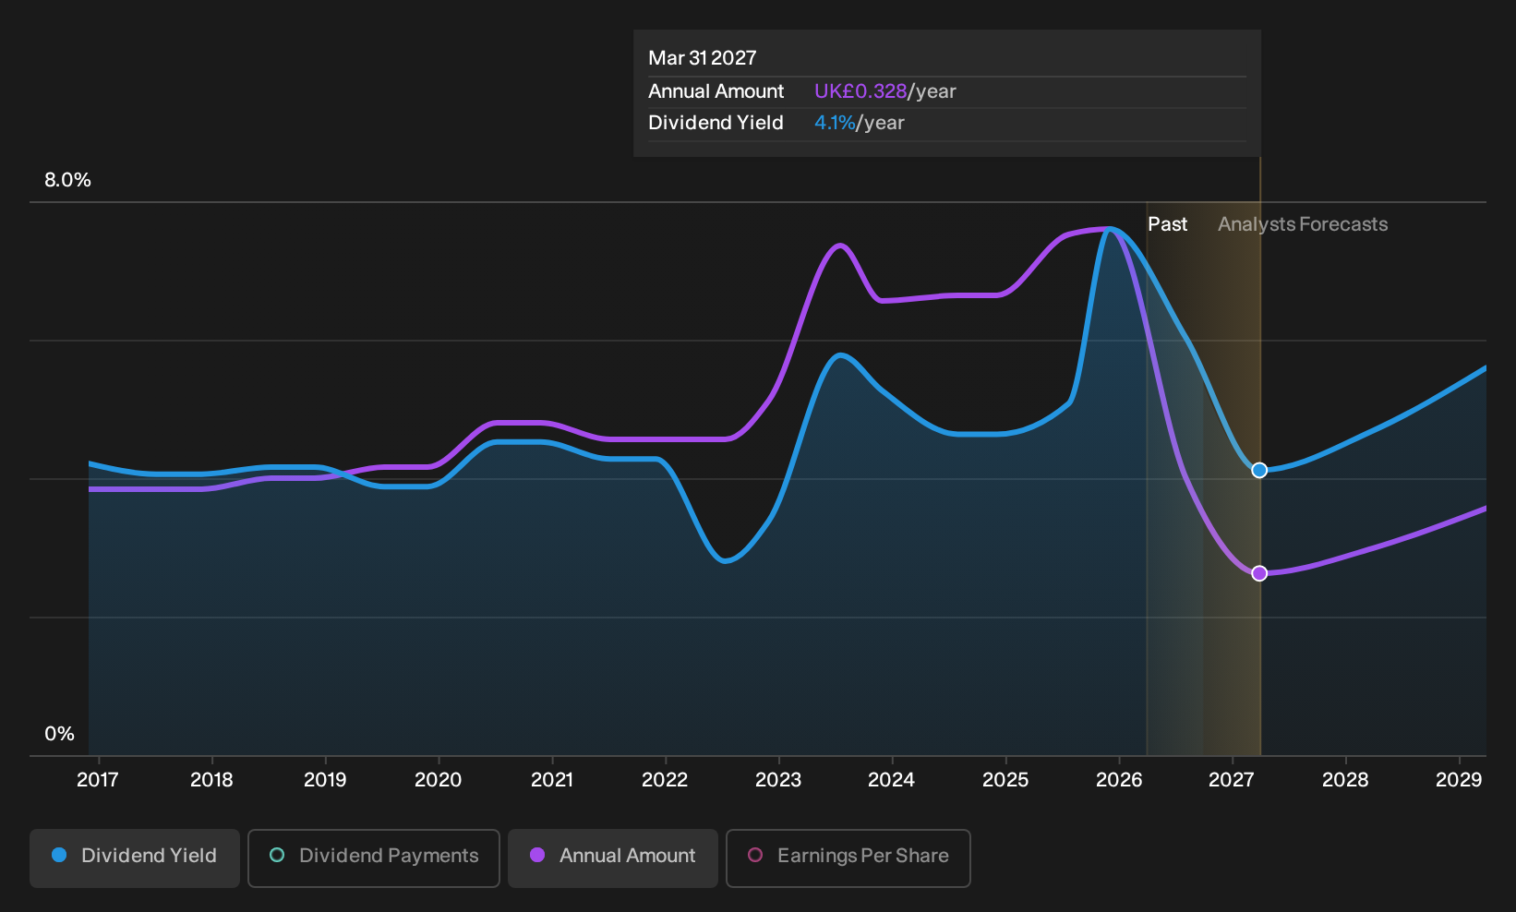Click the 0% y-axis label
Screen dimensions: 1516x912
click(60, 734)
